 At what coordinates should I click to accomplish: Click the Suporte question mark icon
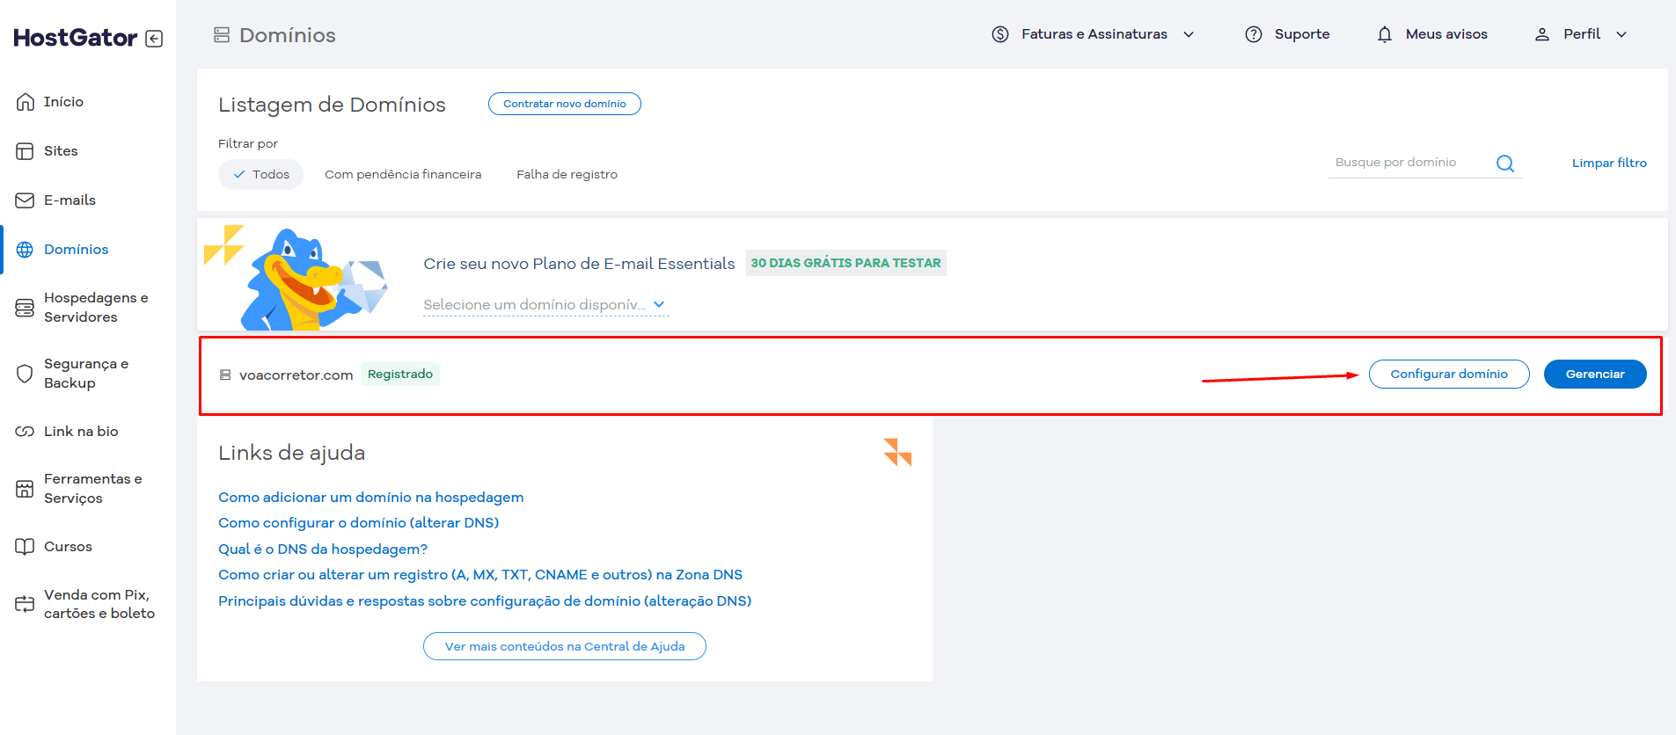click(1253, 34)
